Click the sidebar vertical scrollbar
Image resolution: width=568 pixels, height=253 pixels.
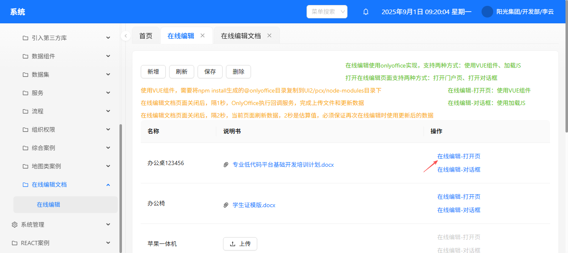click(x=121, y=188)
